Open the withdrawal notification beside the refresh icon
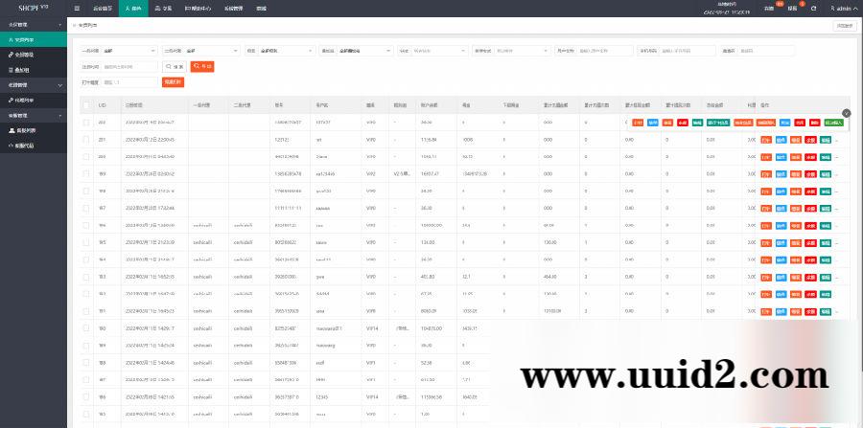 792,8
